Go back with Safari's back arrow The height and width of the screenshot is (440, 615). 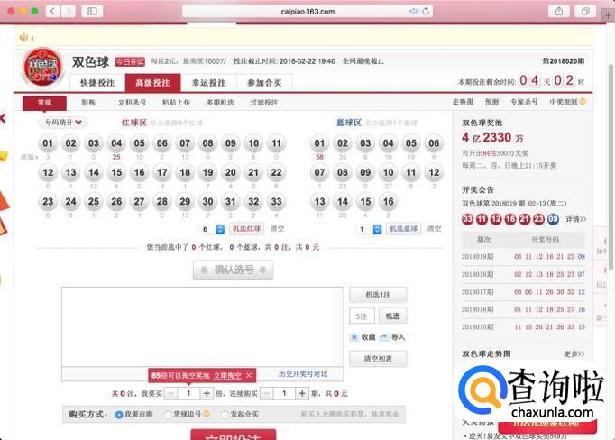tap(53, 11)
